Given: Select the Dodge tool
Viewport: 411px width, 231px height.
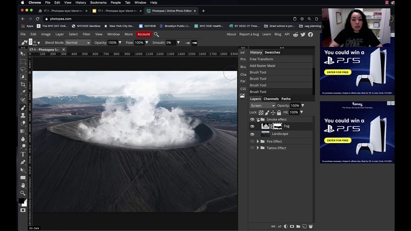Looking at the screenshot, I should 23,147.
